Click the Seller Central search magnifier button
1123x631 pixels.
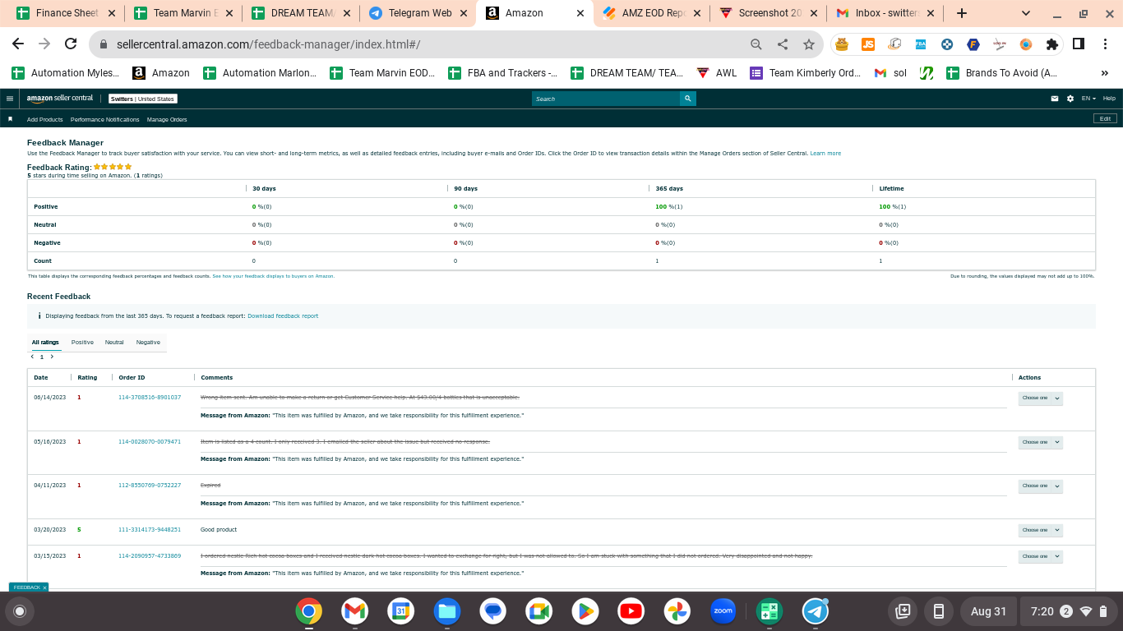(x=688, y=99)
